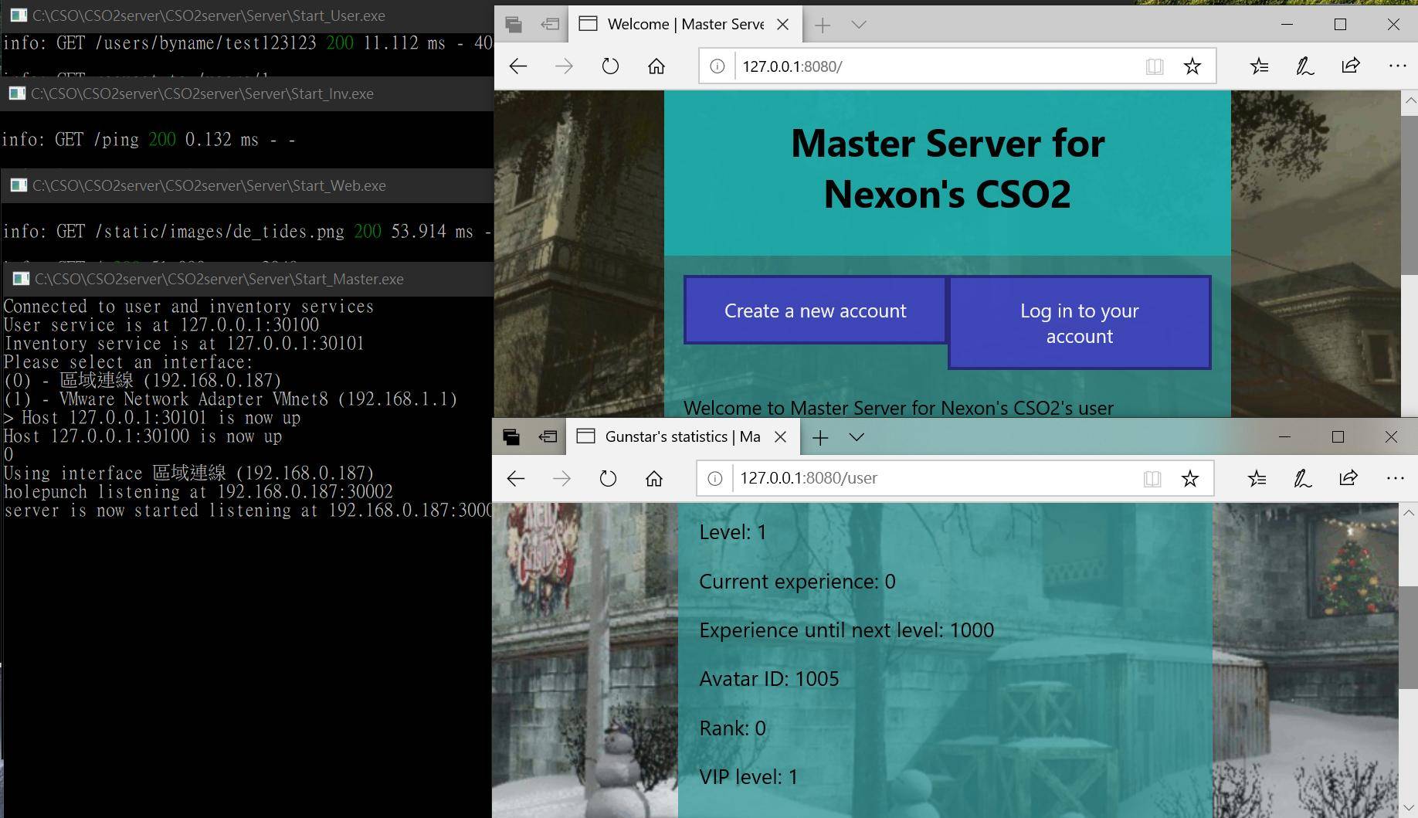1418x818 pixels.
Task: Go back in the Welcome browser window
Action: pyautogui.click(x=518, y=66)
